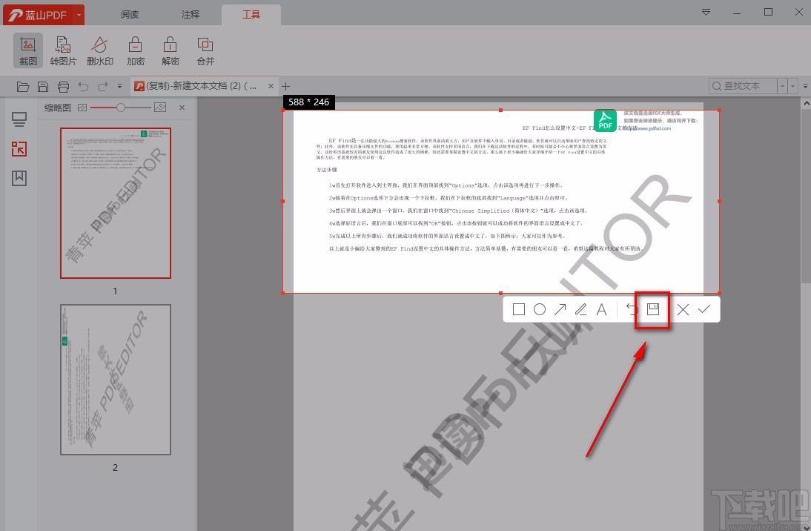Click the 截图 screenshot tool
This screenshot has height=531, width=811.
(28, 50)
